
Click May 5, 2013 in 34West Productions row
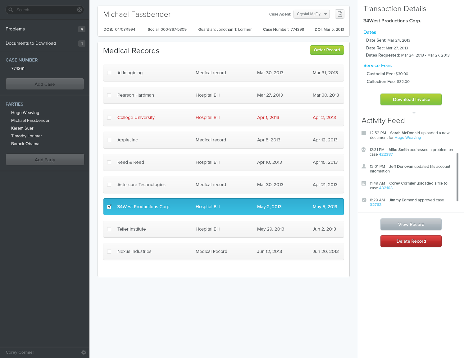(x=325, y=207)
